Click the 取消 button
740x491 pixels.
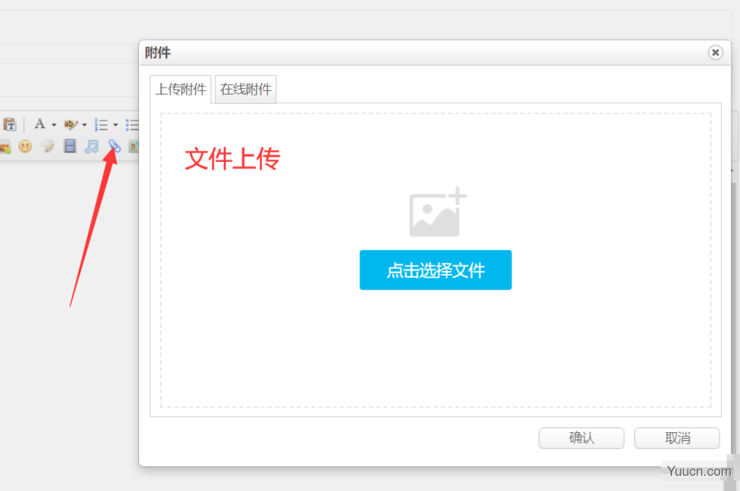(x=677, y=438)
